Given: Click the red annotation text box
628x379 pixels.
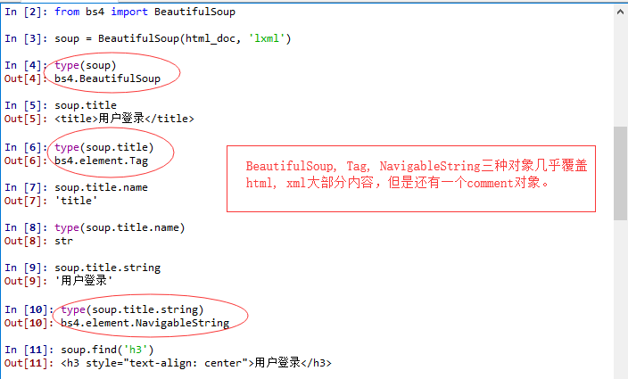Looking at the screenshot, I should click(x=411, y=178).
